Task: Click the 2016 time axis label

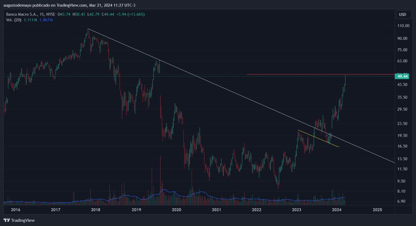Action: tap(16, 210)
